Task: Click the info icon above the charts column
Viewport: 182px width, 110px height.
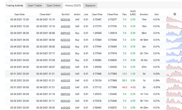Action: [175, 14]
